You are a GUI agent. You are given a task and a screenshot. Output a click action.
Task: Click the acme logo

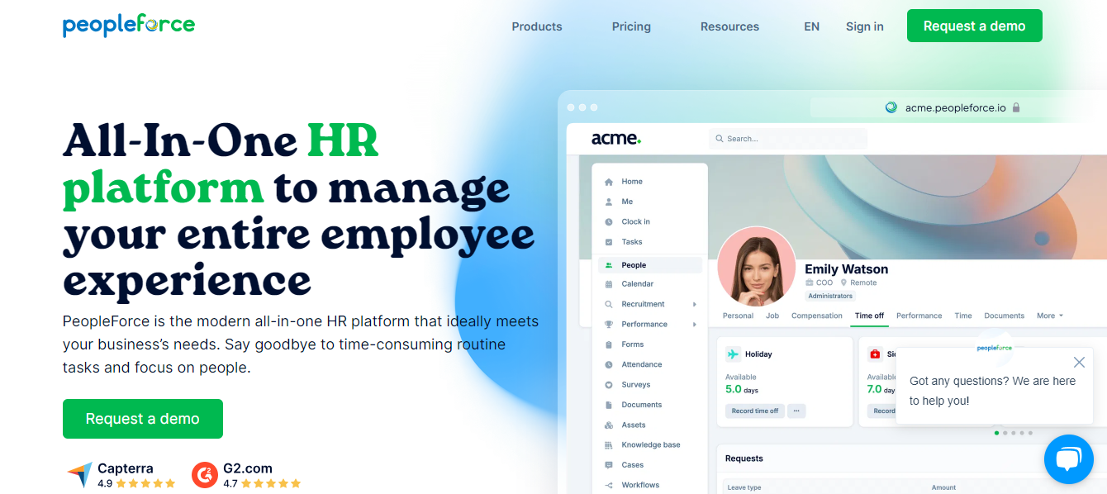point(616,139)
